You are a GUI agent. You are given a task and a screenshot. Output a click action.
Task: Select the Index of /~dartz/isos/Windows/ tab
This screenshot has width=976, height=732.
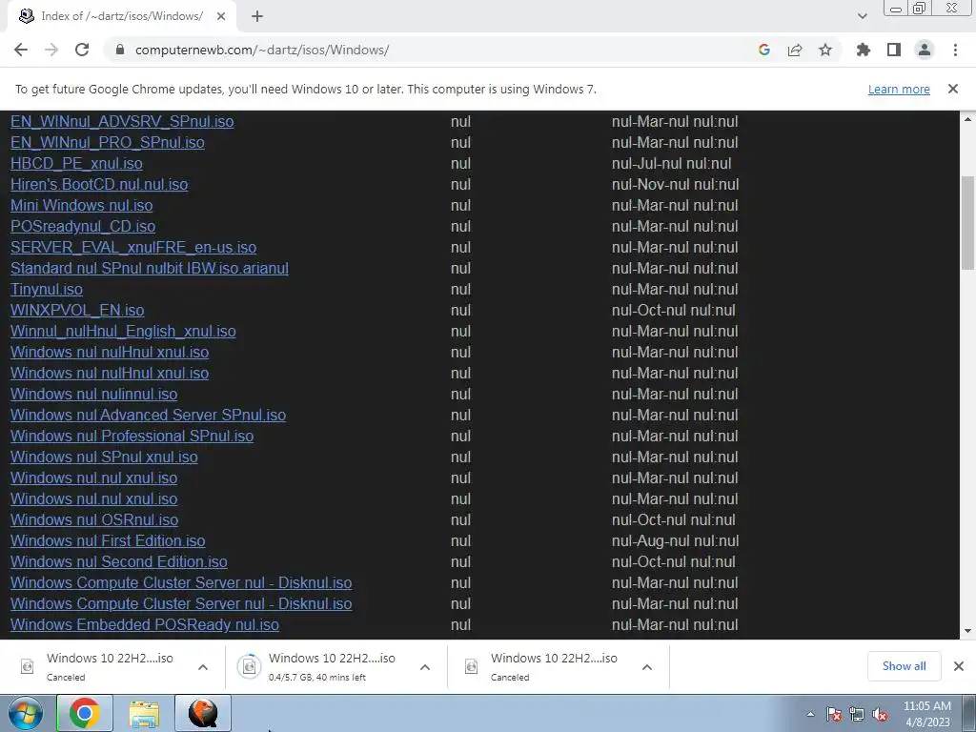tap(121, 17)
